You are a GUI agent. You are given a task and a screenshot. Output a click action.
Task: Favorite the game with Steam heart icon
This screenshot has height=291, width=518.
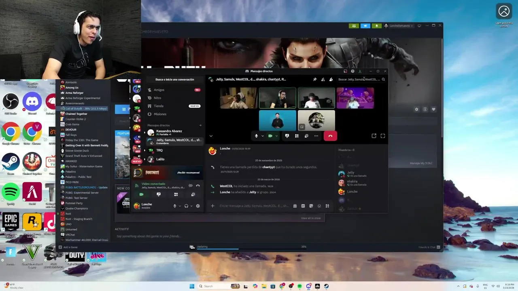433,109
